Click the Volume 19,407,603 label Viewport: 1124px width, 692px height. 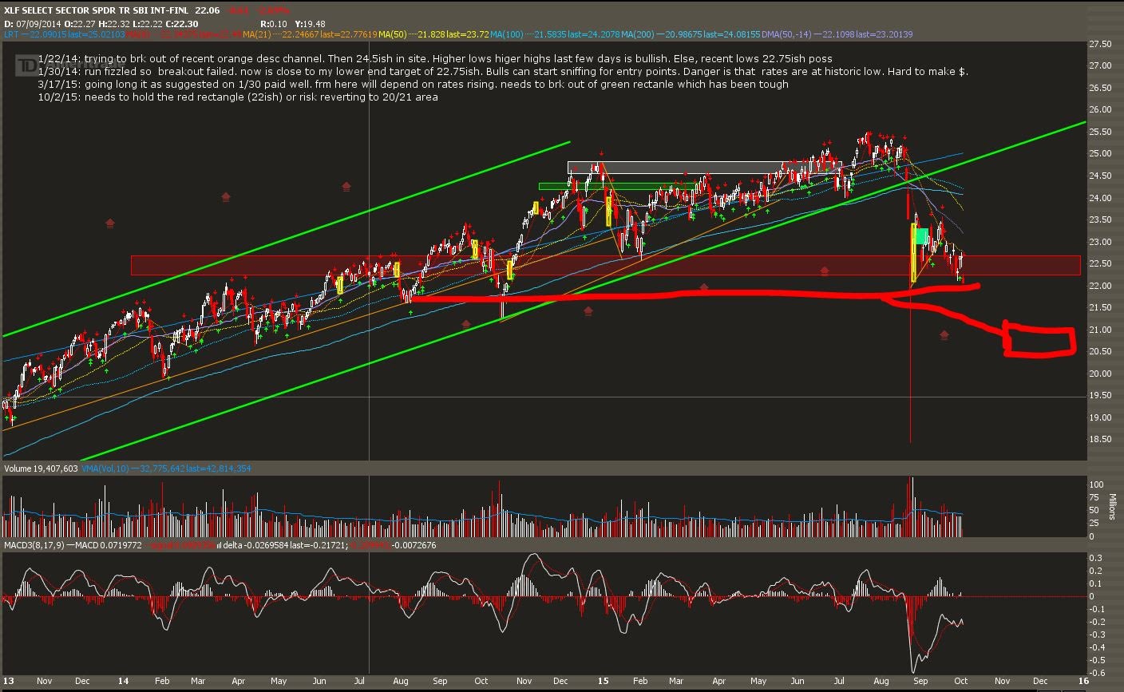[x=41, y=469]
